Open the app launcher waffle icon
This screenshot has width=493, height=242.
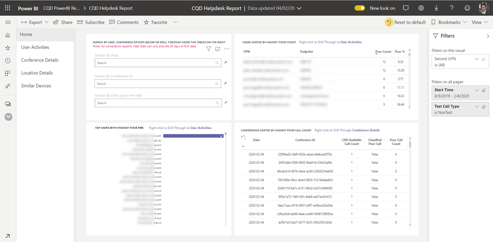8,8
